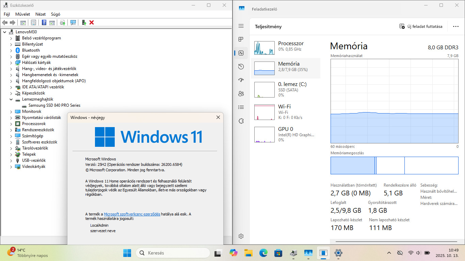This screenshot has width=465, height=261.
Task: Open App history from Task Manager sidebar
Action: (x=241, y=67)
